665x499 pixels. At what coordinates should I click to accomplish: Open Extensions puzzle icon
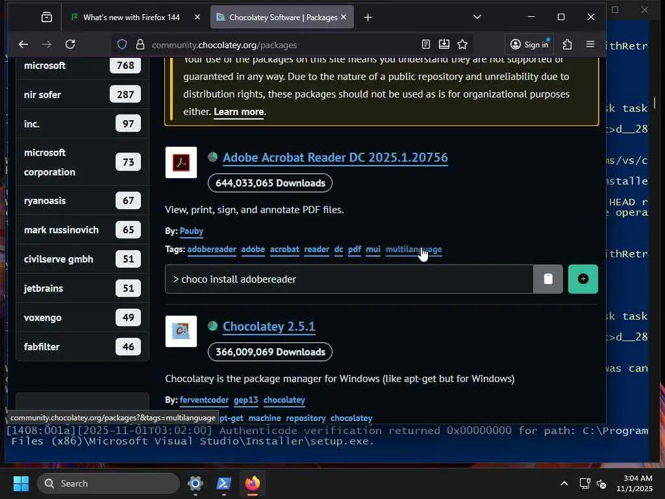click(x=567, y=44)
